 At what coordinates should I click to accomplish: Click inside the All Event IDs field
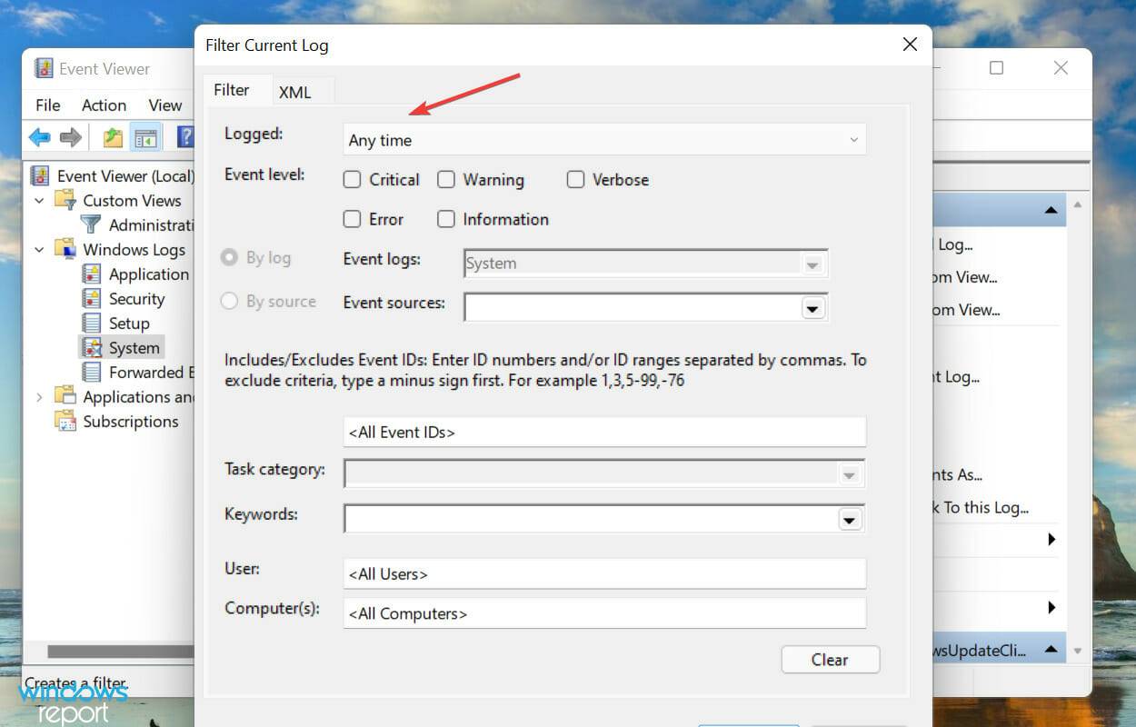pyautogui.click(x=604, y=432)
